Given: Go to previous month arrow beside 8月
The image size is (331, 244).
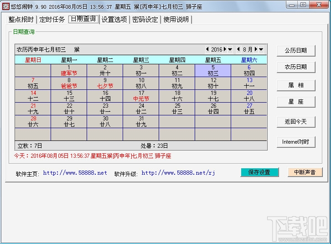Looking at the screenshot, I should pos(238,49).
